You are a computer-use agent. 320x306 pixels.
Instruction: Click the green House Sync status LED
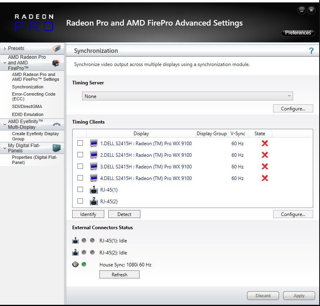[x=84, y=264]
